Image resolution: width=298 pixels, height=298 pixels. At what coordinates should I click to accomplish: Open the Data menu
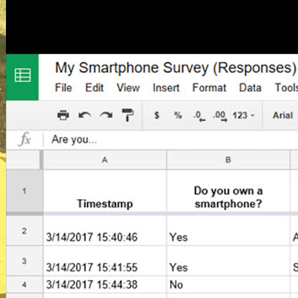pos(250,88)
